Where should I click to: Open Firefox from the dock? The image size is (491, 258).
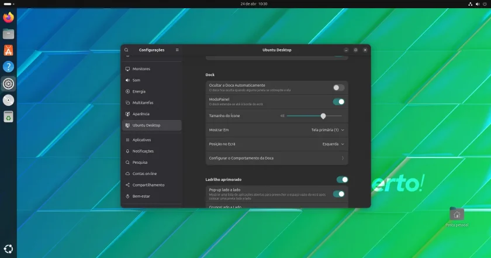pos(8,17)
